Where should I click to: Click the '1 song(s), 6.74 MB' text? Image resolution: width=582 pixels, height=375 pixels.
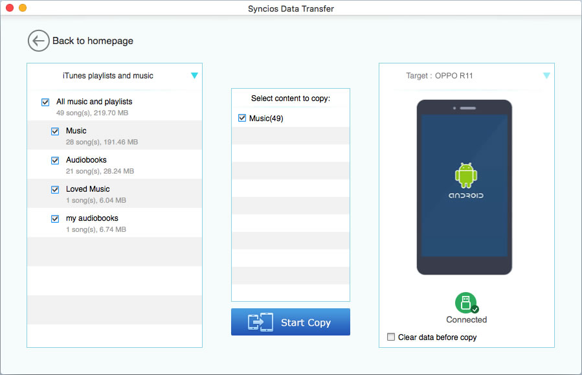click(x=96, y=229)
